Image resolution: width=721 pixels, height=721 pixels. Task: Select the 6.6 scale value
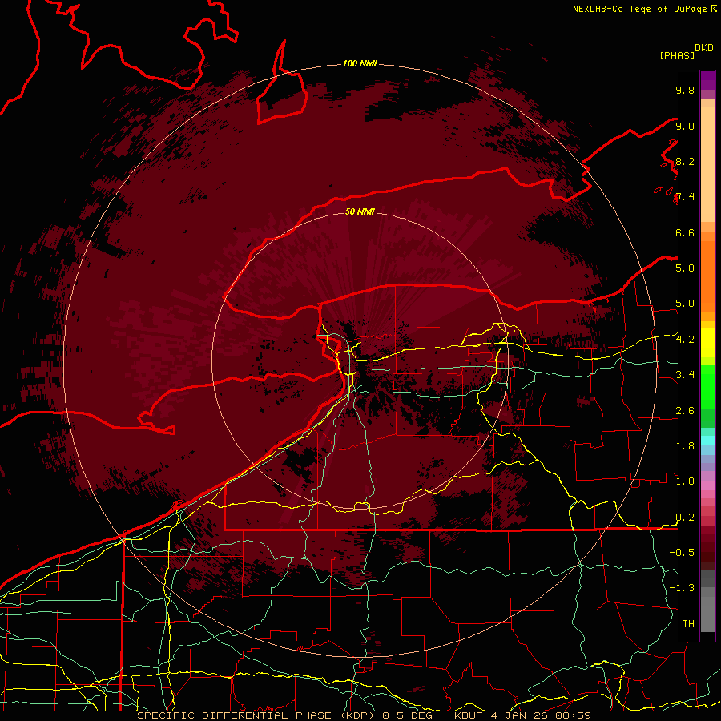click(685, 232)
